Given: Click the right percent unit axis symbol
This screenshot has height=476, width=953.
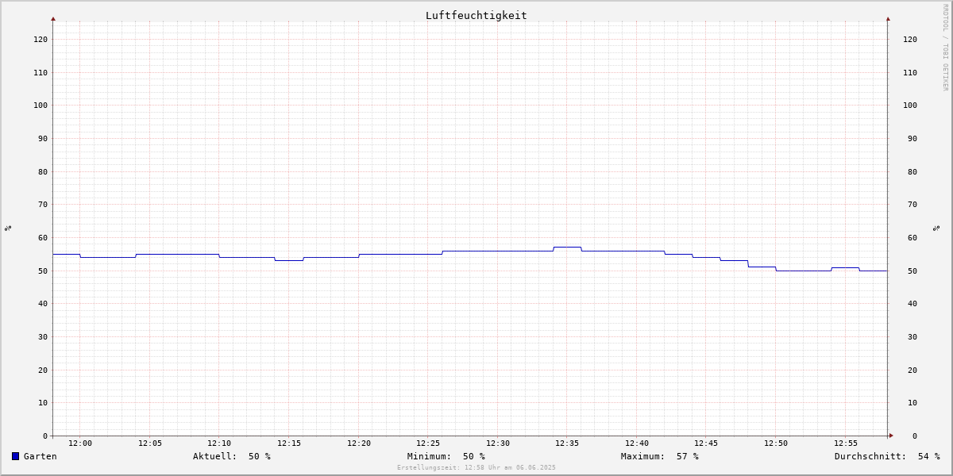Looking at the screenshot, I should pyautogui.click(x=936, y=228).
